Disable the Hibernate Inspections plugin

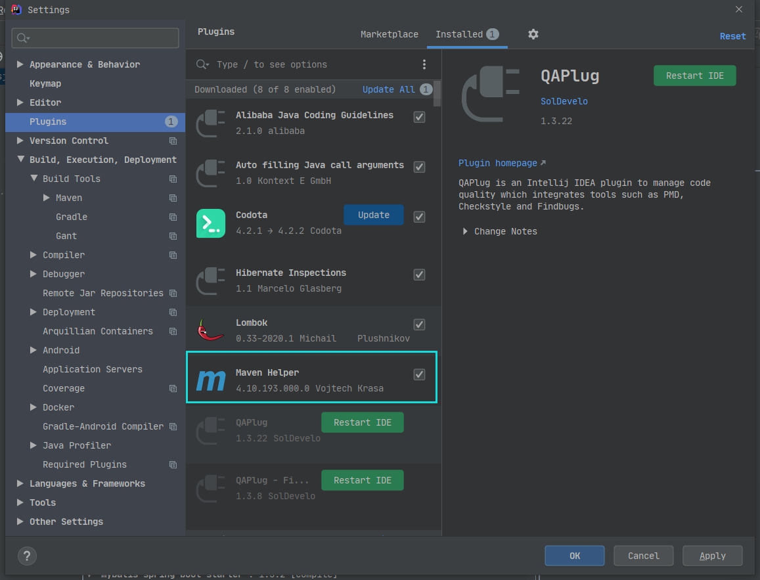[419, 275]
